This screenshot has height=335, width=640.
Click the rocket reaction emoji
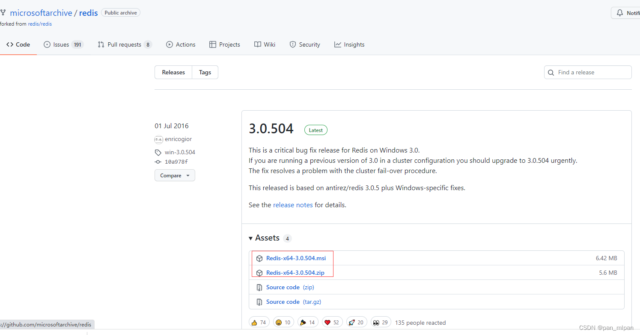point(351,323)
